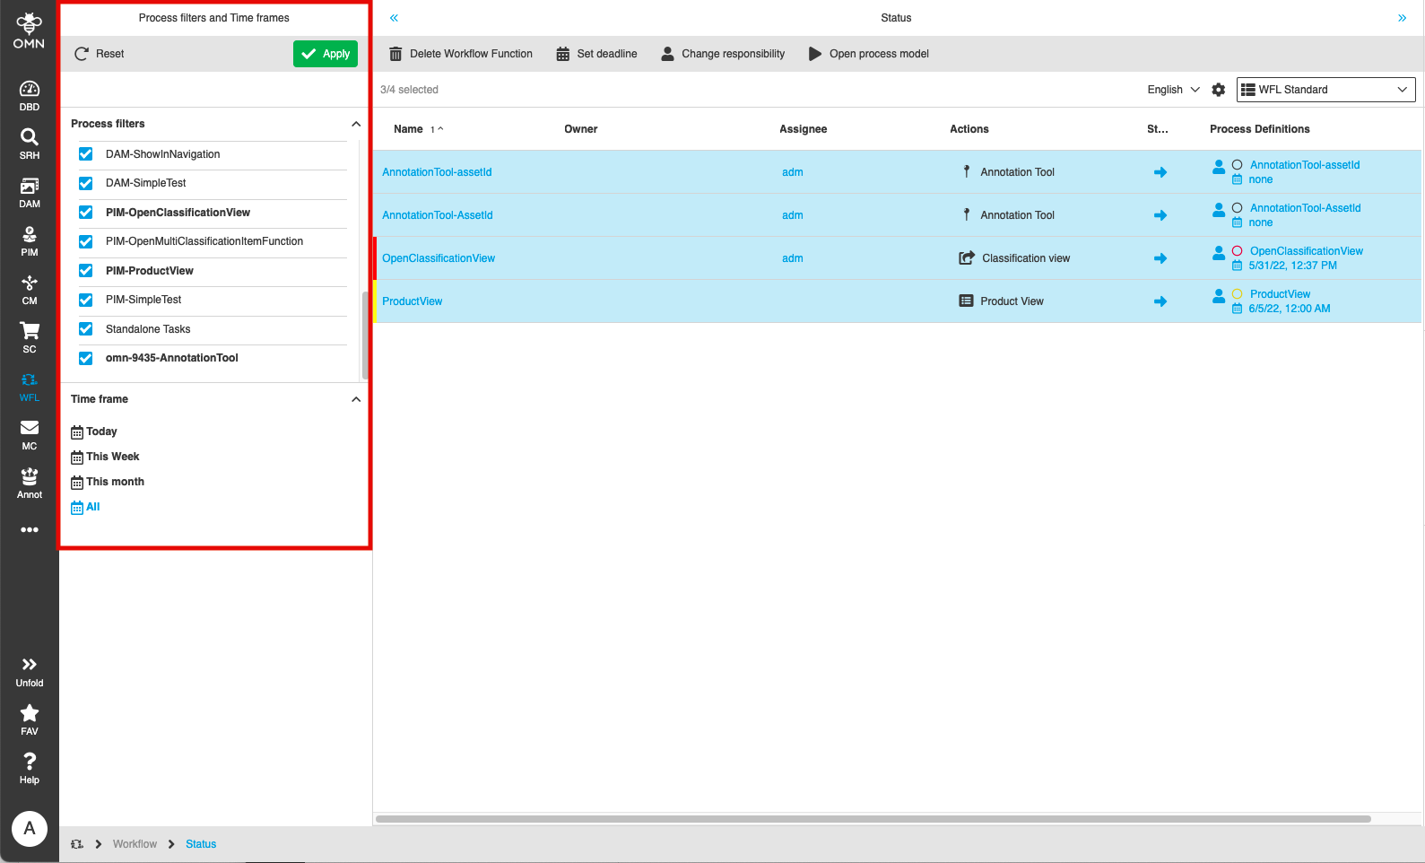Open the Annot module in sidebar

coord(30,484)
